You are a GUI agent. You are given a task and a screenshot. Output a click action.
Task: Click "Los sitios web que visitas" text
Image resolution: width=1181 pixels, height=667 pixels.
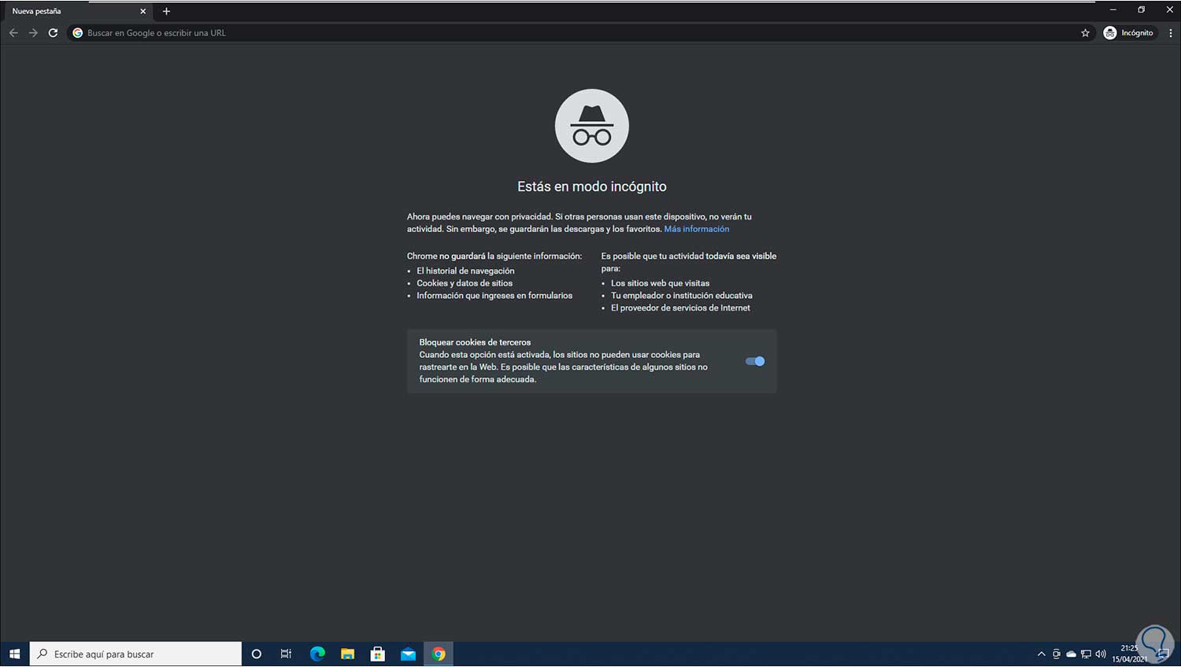coord(660,283)
